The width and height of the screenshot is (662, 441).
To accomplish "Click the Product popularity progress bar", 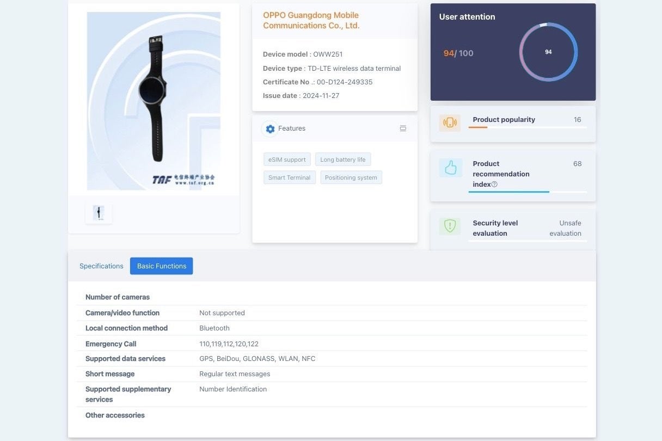I will point(528,127).
